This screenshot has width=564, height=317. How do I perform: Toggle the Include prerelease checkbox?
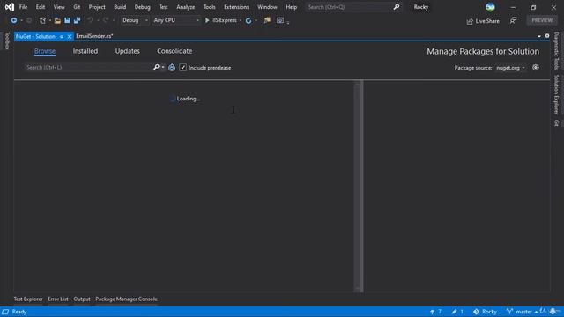coord(183,68)
